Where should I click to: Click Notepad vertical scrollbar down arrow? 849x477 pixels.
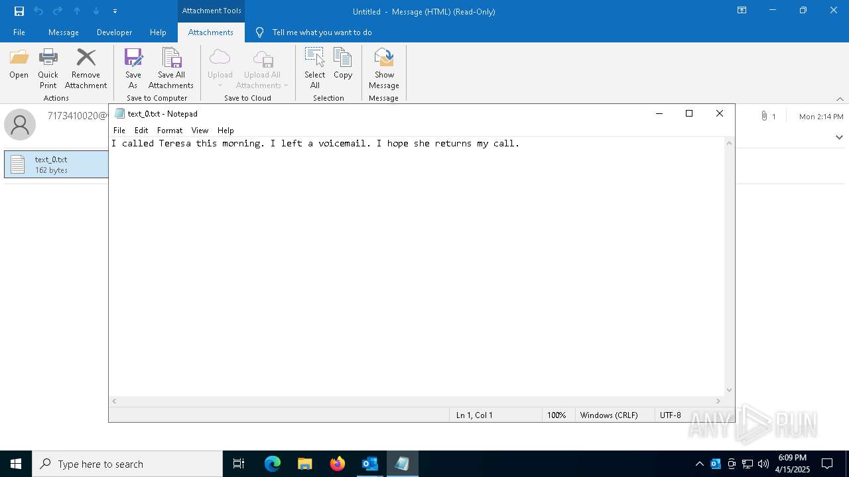tap(729, 390)
